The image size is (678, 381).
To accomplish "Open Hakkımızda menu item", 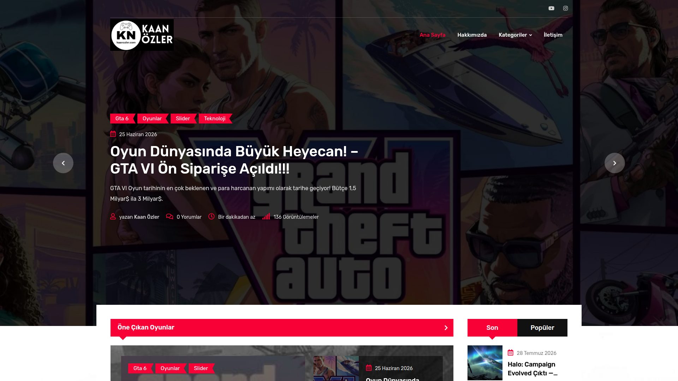I will 472,35.
